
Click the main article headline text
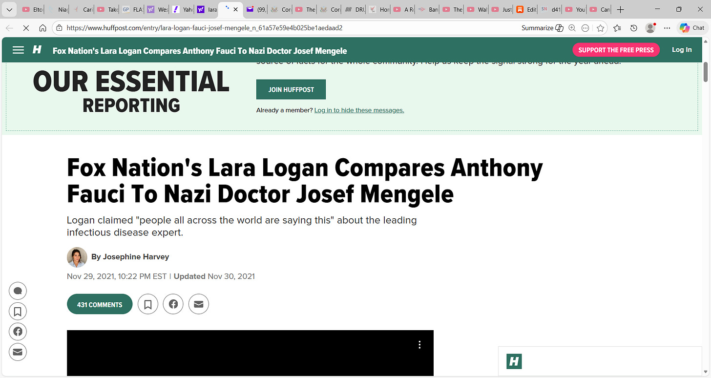(305, 181)
